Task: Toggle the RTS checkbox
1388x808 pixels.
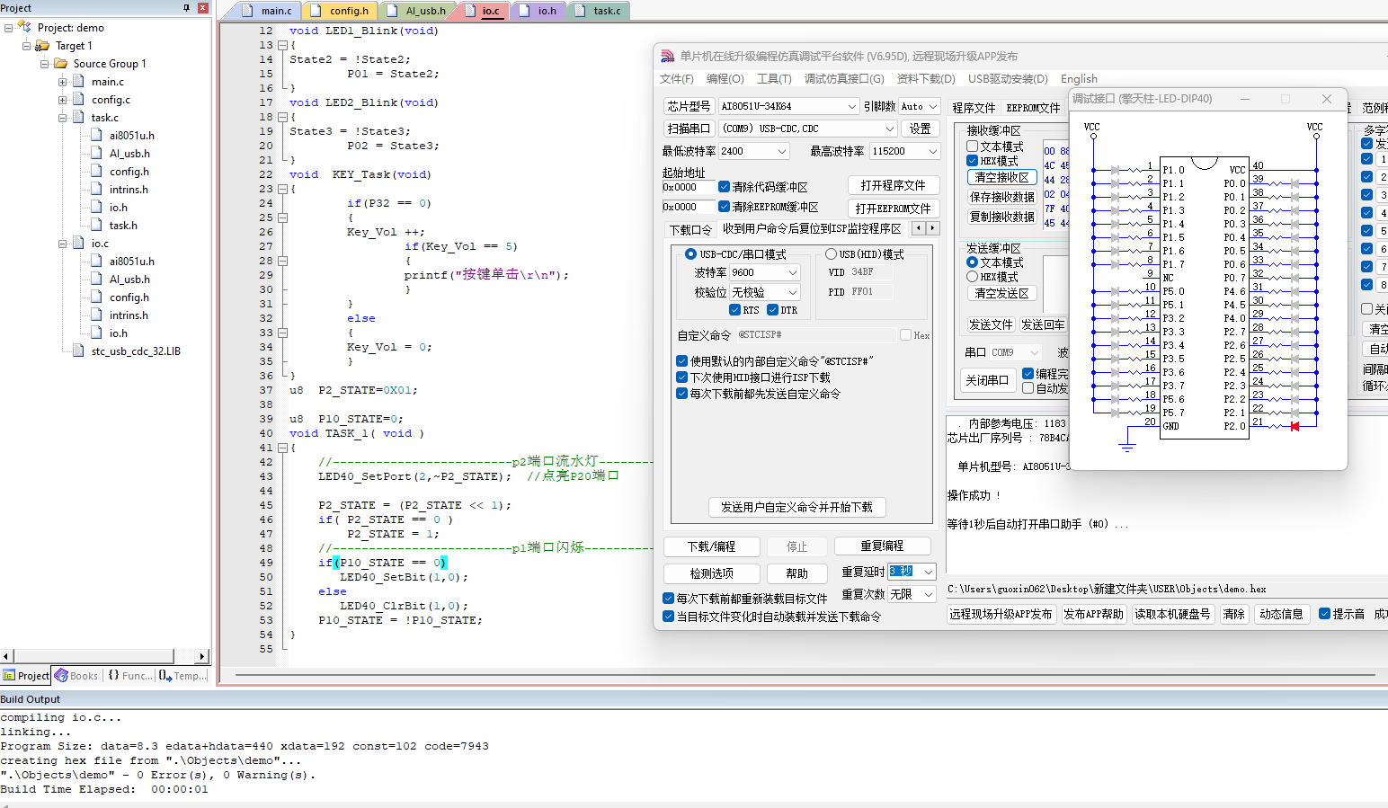Action: click(x=735, y=310)
